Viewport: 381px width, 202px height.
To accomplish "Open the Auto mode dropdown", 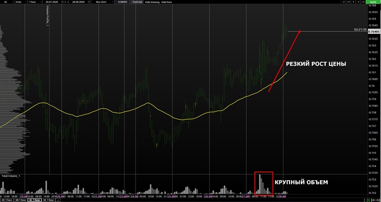I will pos(21,2).
